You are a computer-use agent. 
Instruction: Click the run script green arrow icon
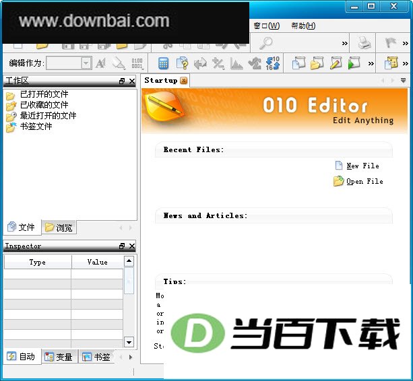(354, 63)
